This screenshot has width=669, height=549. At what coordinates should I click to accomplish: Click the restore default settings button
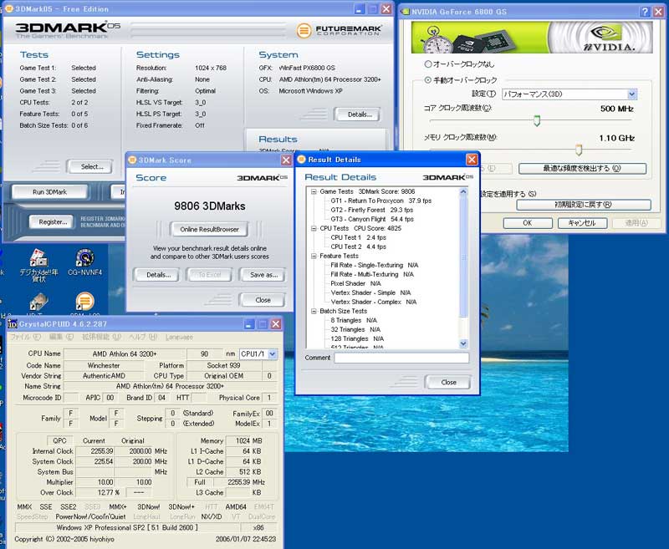pyautogui.click(x=583, y=205)
